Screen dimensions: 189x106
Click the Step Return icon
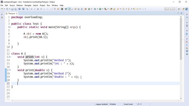[51, 9]
